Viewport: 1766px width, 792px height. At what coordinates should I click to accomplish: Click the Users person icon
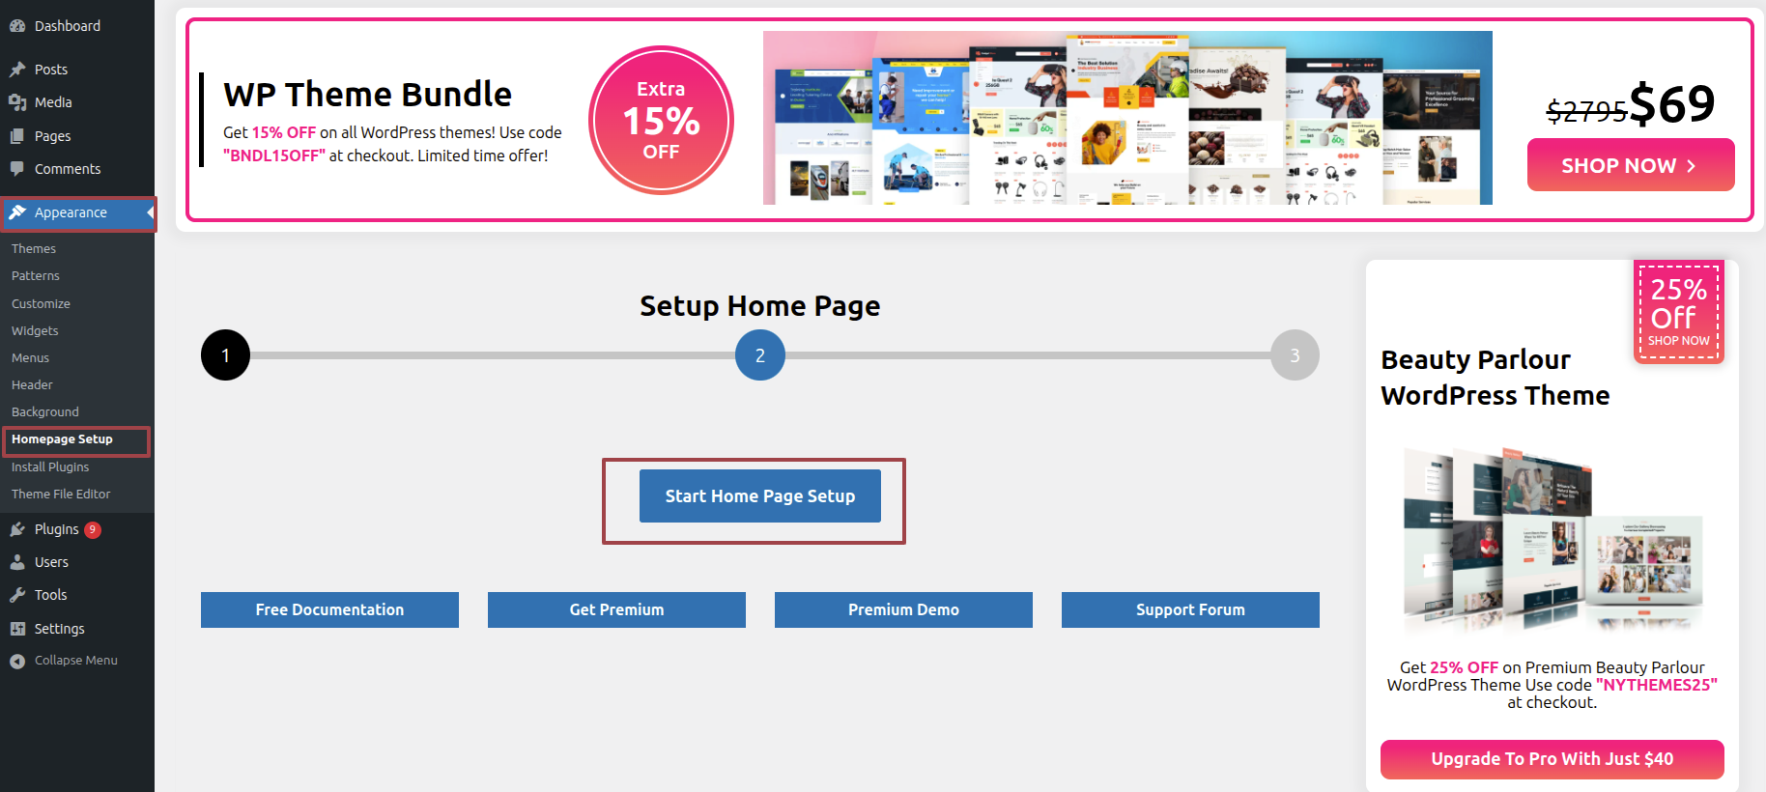point(17,562)
